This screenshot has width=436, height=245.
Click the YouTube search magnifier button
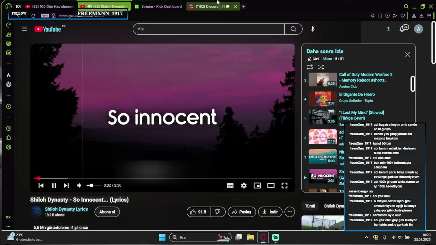[x=293, y=29]
